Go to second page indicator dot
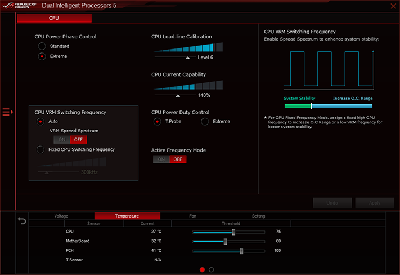400x275 pixels. pyautogui.click(x=211, y=269)
